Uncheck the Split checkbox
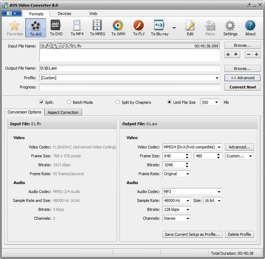The image size is (265, 259). pos(41,102)
